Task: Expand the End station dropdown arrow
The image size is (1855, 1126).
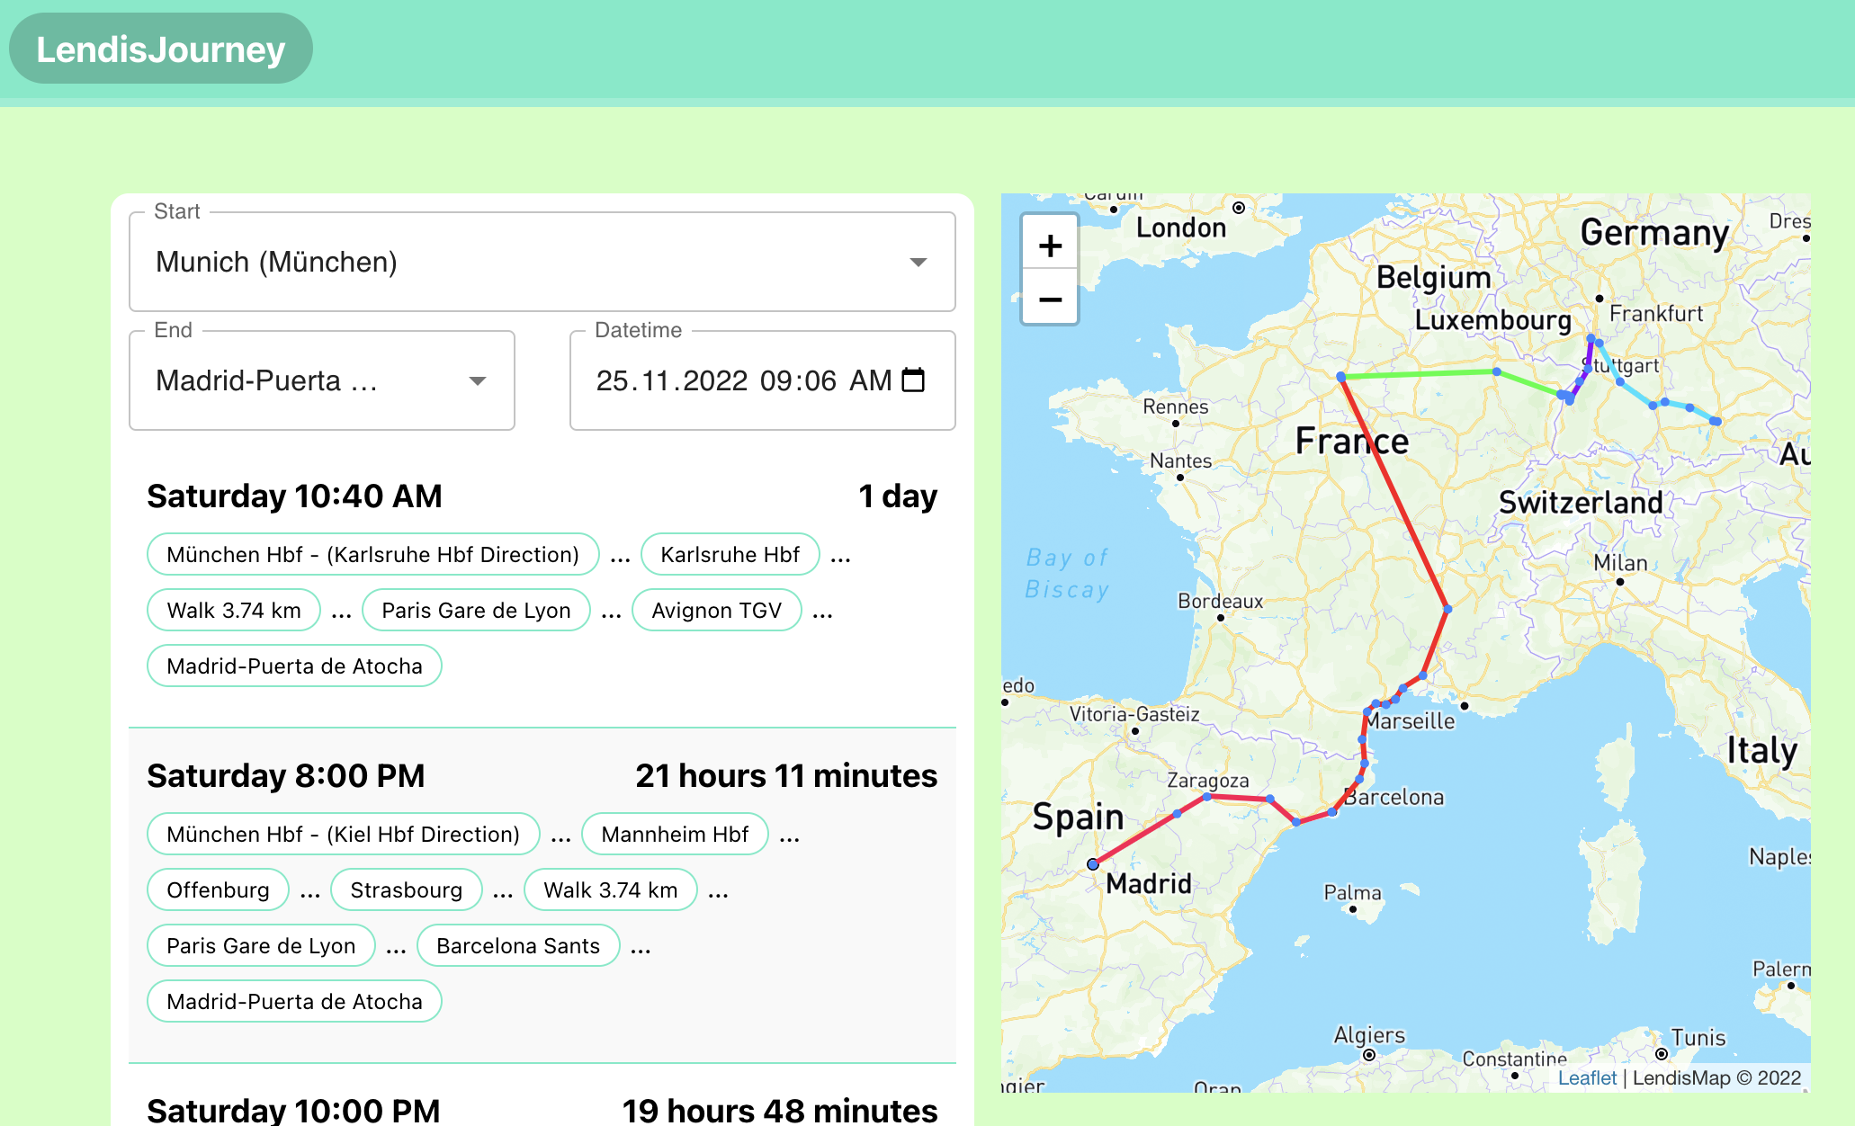Action: coord(478,381)
